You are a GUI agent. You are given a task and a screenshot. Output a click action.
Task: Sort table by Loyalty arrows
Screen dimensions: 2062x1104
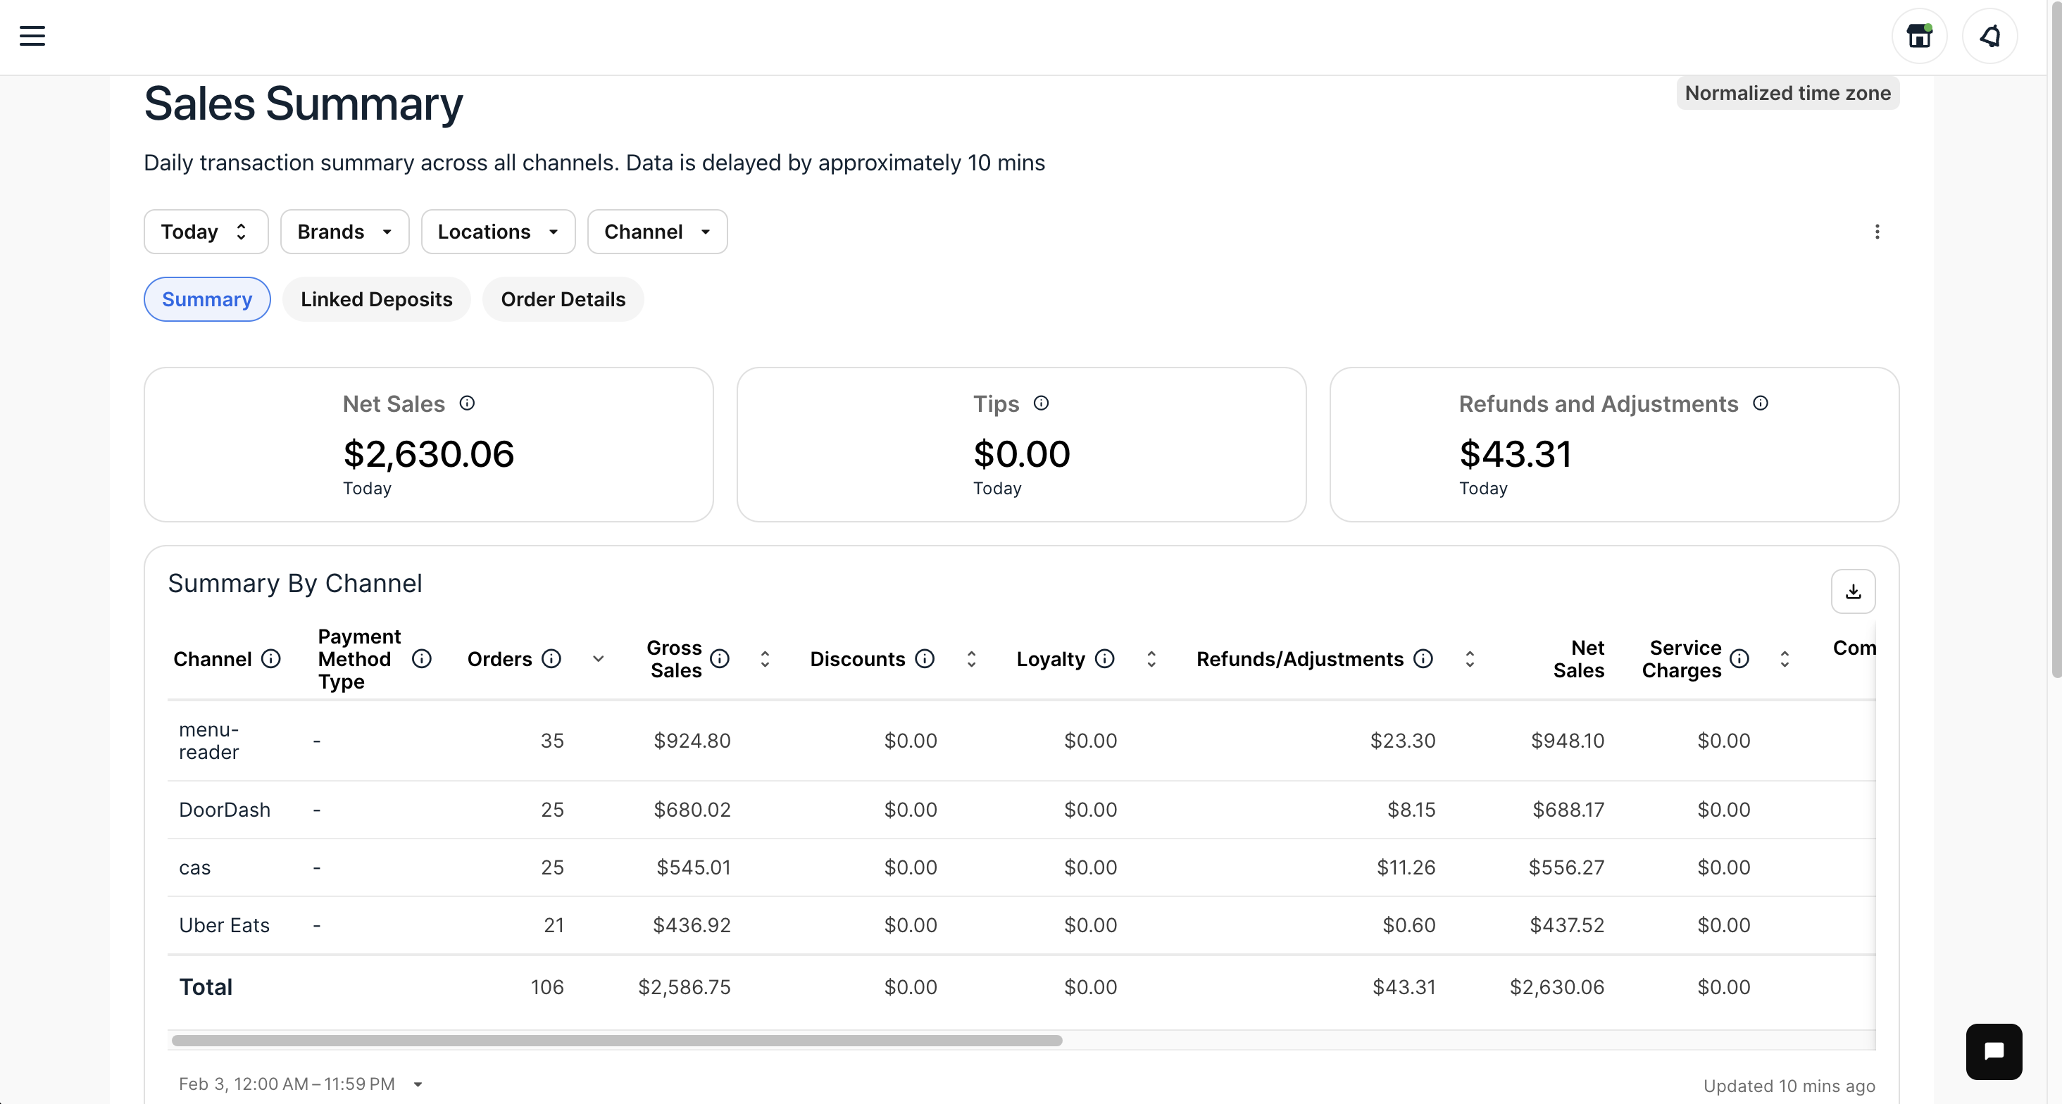[x=1151, y=659]
